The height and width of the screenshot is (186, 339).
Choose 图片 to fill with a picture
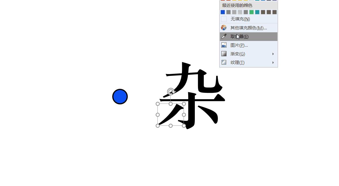[x=238, y=45]
